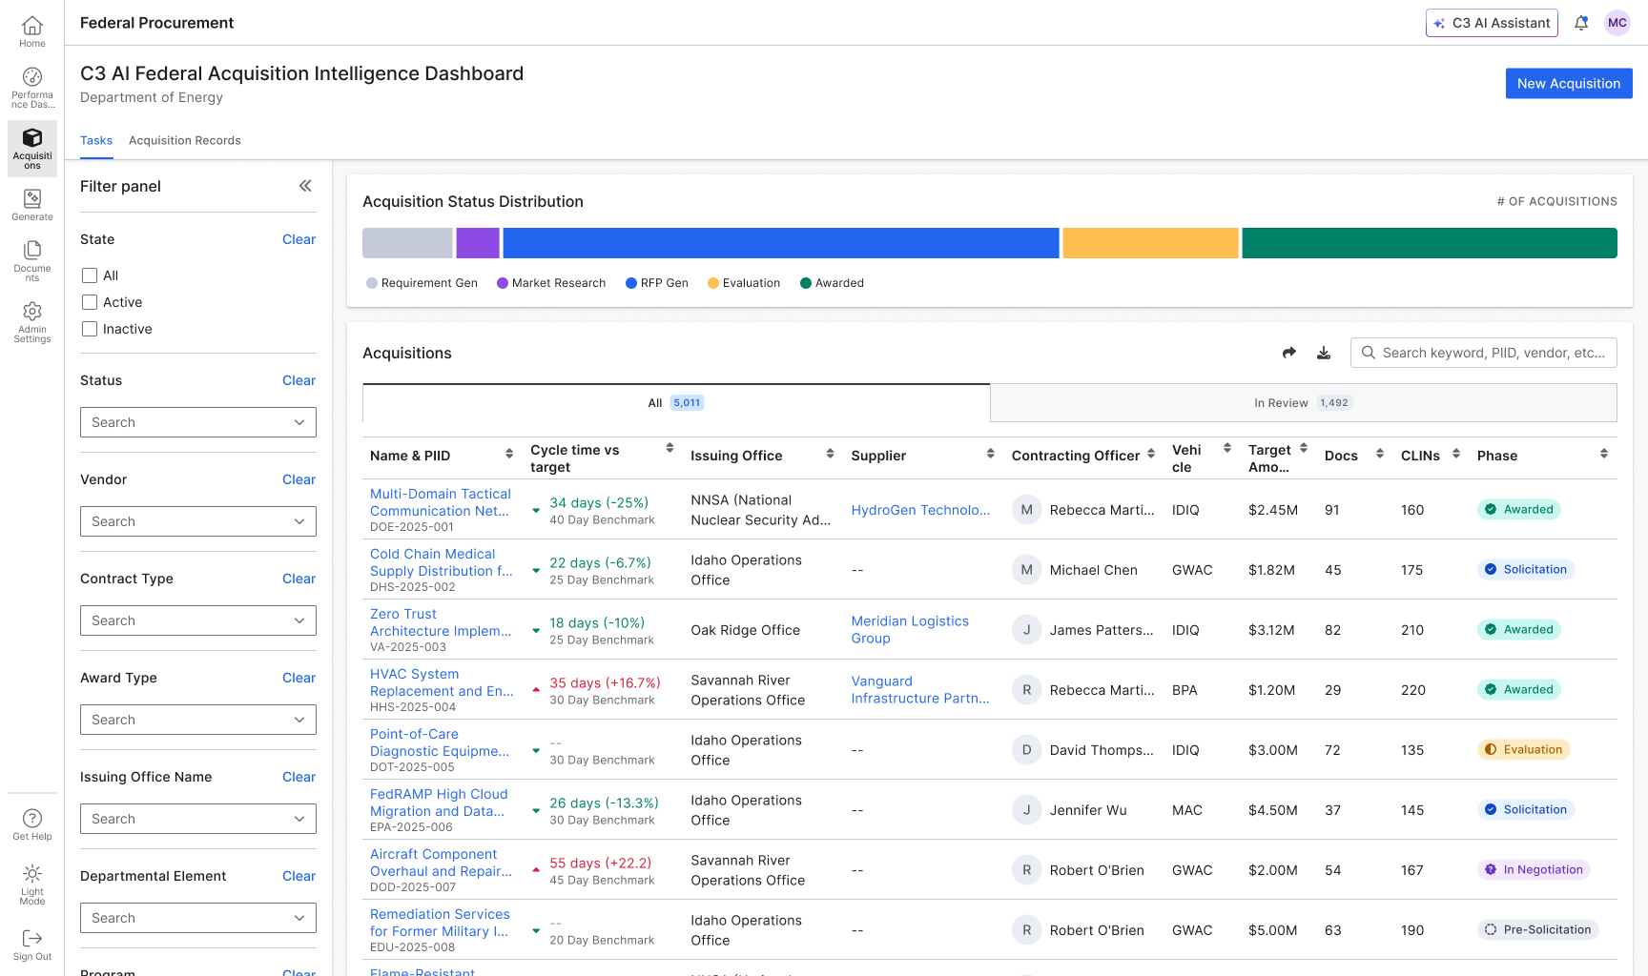Expand the Departmental Element dropdown

[x=198, y=918]
